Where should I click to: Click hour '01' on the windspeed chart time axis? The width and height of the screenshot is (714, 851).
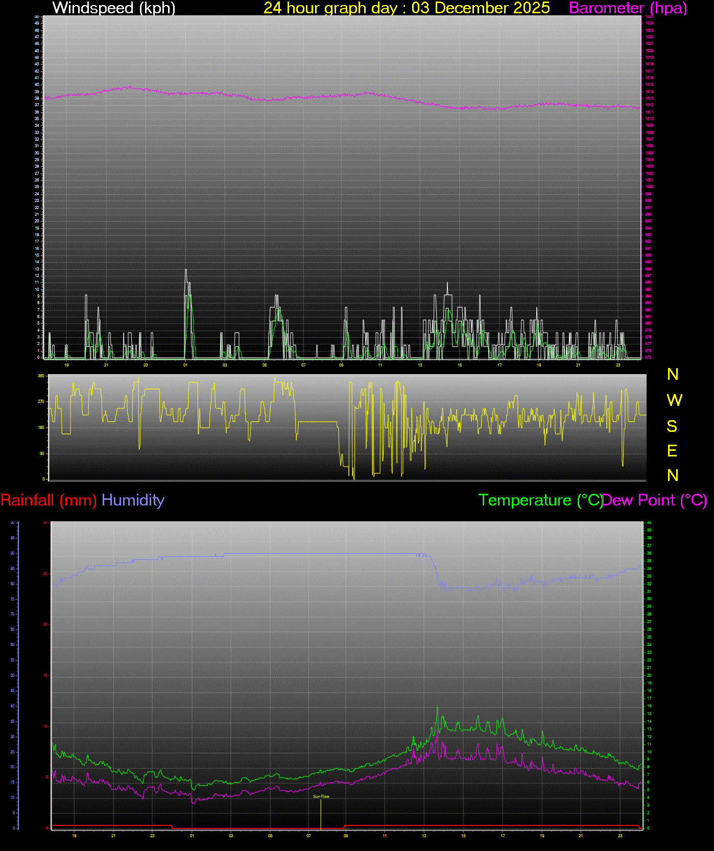[185, 365]
